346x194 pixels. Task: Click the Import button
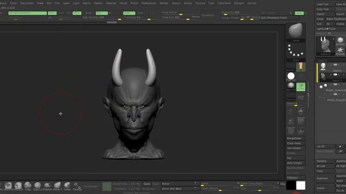(x=325, y=14)
